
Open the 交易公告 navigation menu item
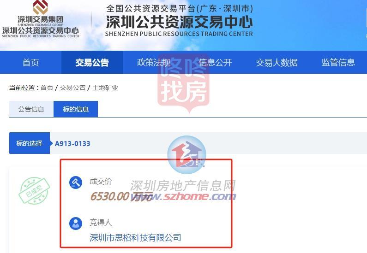(92, 62)
